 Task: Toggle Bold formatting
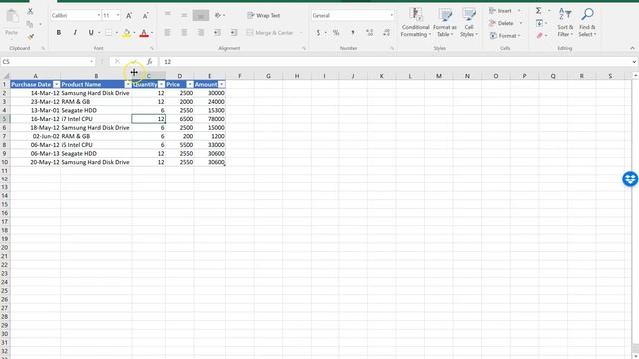pos(59,33)
